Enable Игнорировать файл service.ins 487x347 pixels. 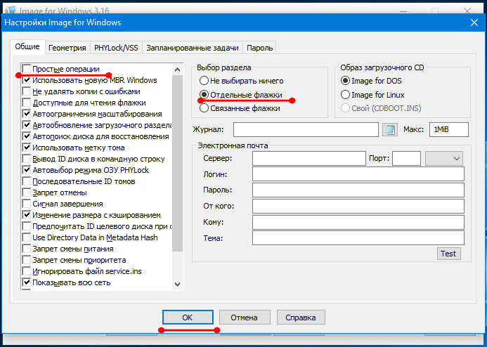tap(27, 271)
